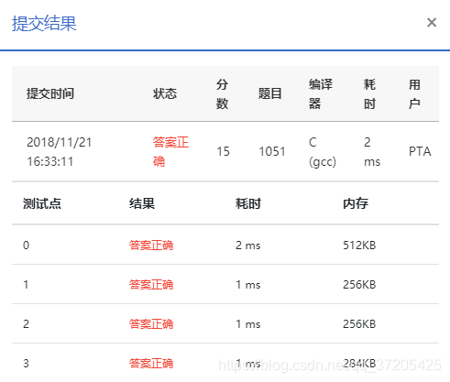
Task: Click the red 答案正确 submission status
Action: [170, 152]
